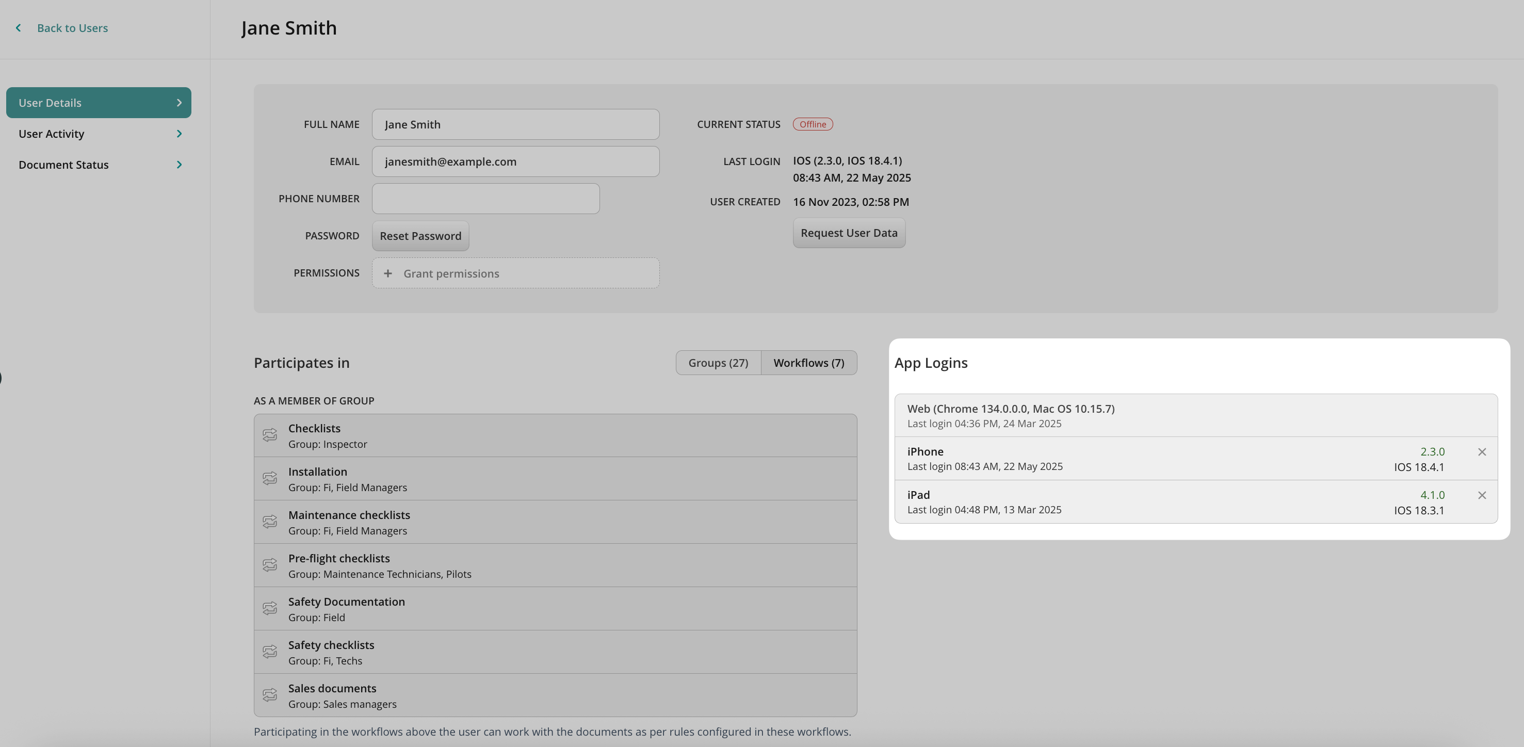This screenshot has height=747, width=1524.
Task: Click the workflow icon beside Maintenance checklists
Action: coord(270,522)
